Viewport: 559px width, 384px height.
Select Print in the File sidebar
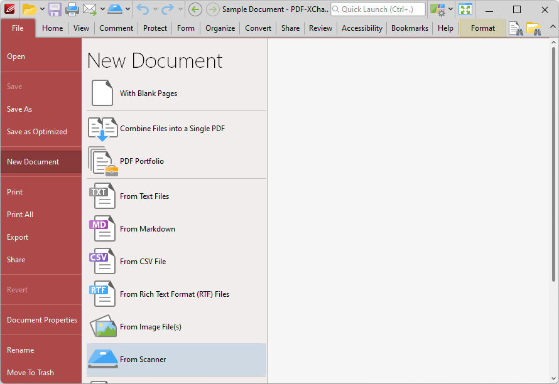click(41, 191)
